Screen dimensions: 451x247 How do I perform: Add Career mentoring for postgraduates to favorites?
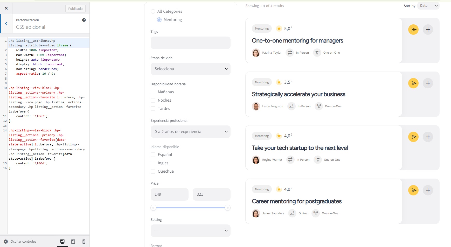pos(428,190)
